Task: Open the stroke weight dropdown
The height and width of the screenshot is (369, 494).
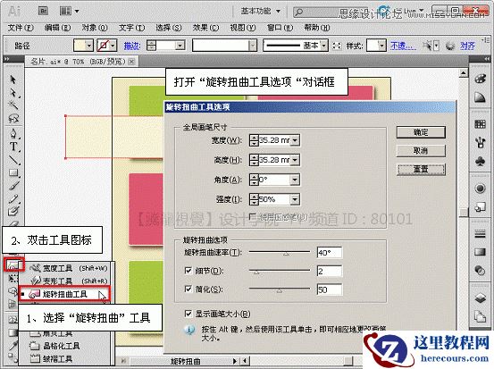Action: coord(180,46)
